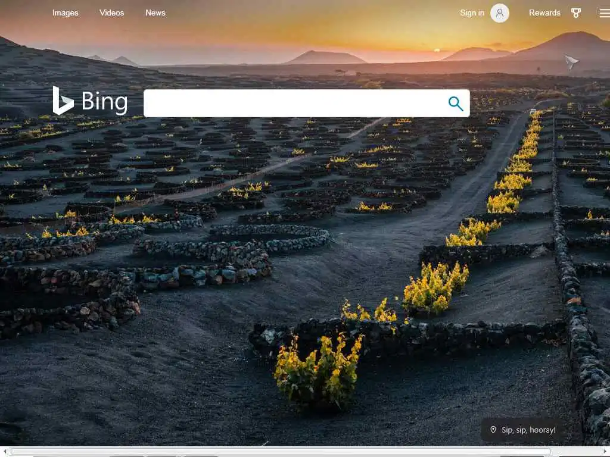Click the magnifier search icon
Viewport: 610px width, 457px height.
click(x=456, y=104)
